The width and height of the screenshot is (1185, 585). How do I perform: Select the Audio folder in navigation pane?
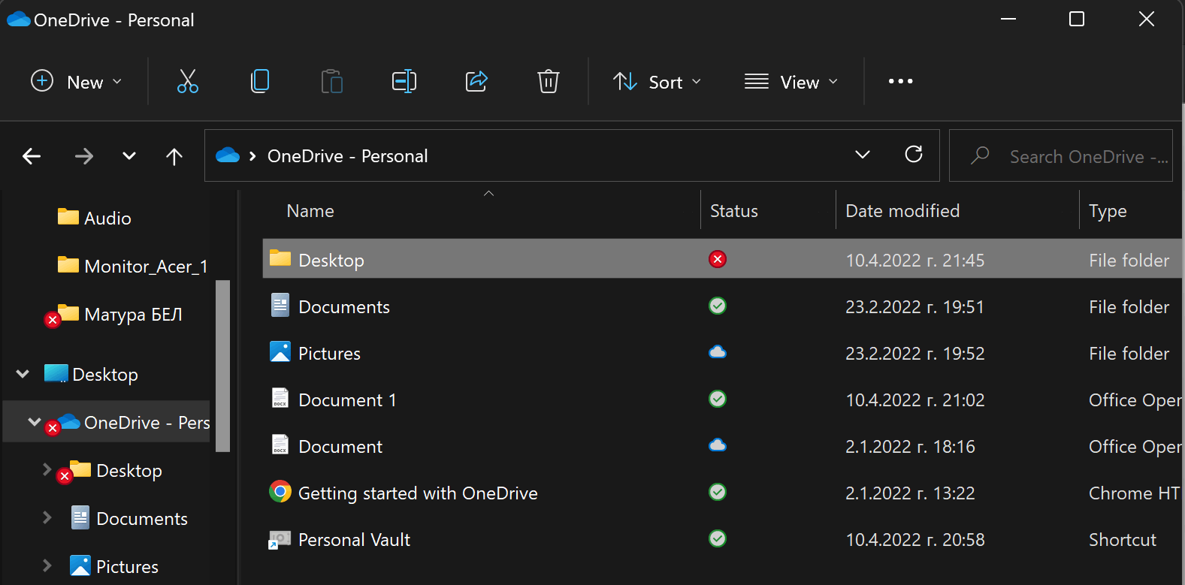[107, 219]
